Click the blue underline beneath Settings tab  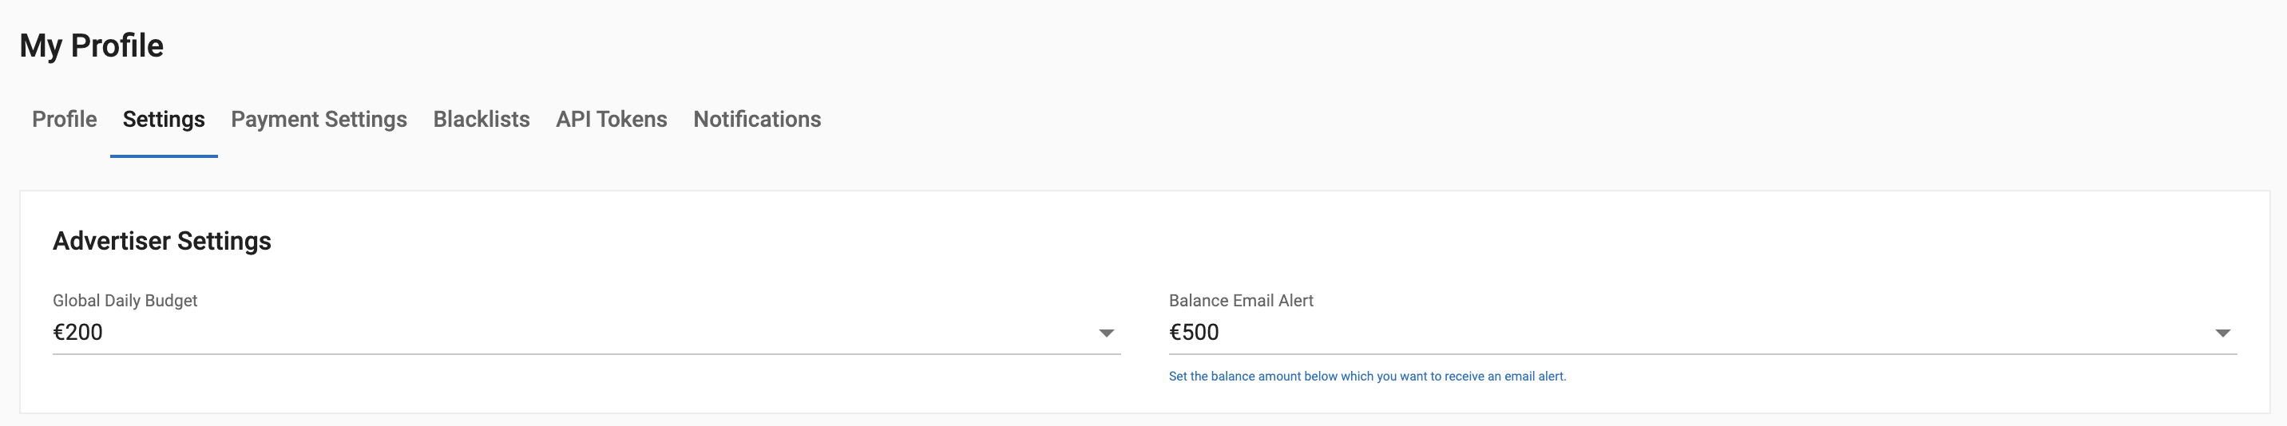click(164, 156)
